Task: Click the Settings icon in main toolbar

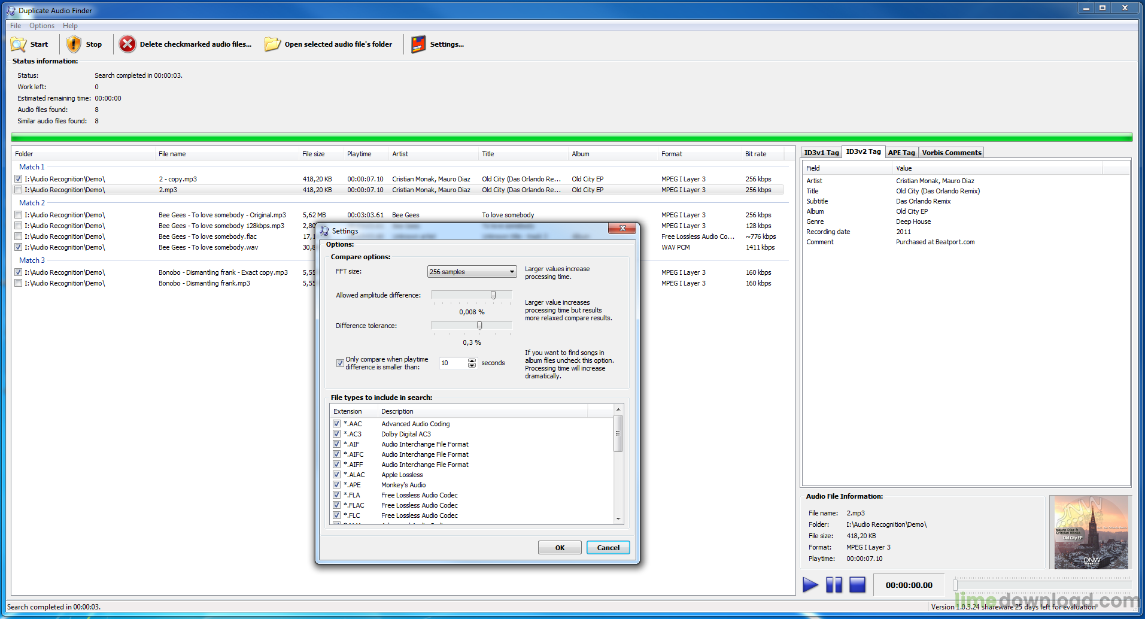Action: [x=418, y=44]
